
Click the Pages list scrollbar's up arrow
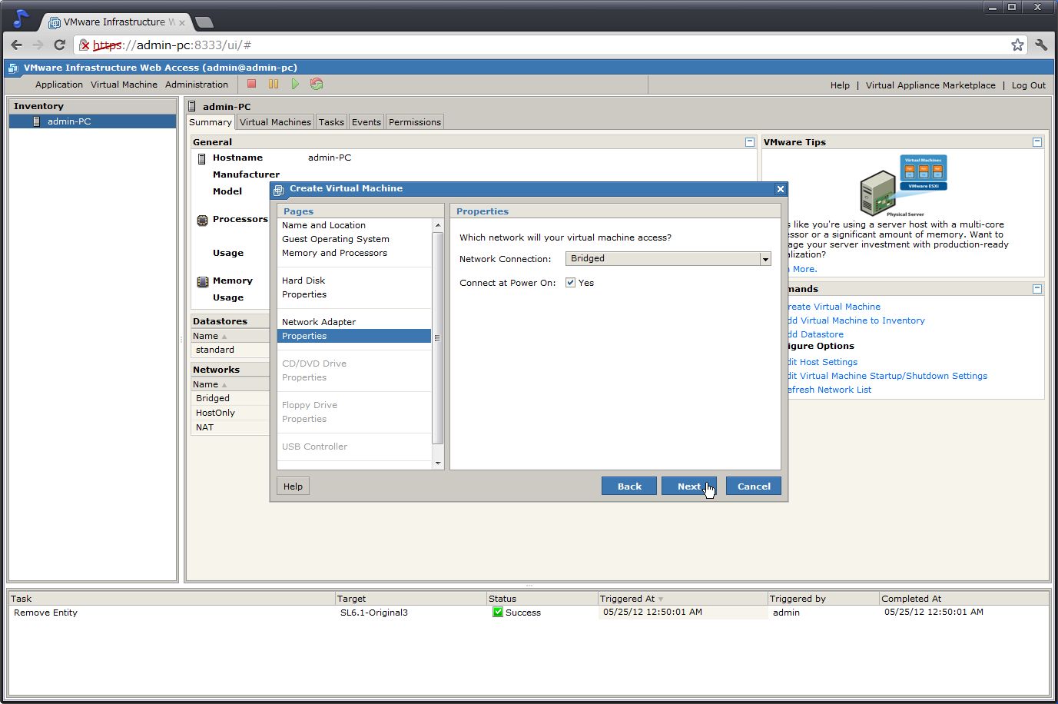pos(438,226)
